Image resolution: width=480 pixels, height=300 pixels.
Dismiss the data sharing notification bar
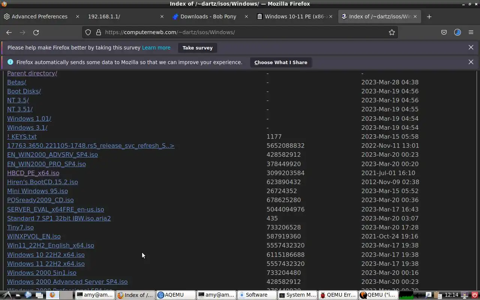[471, 62]
